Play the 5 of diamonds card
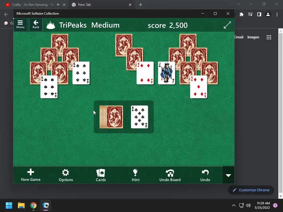283x212 pixels. 199,87
